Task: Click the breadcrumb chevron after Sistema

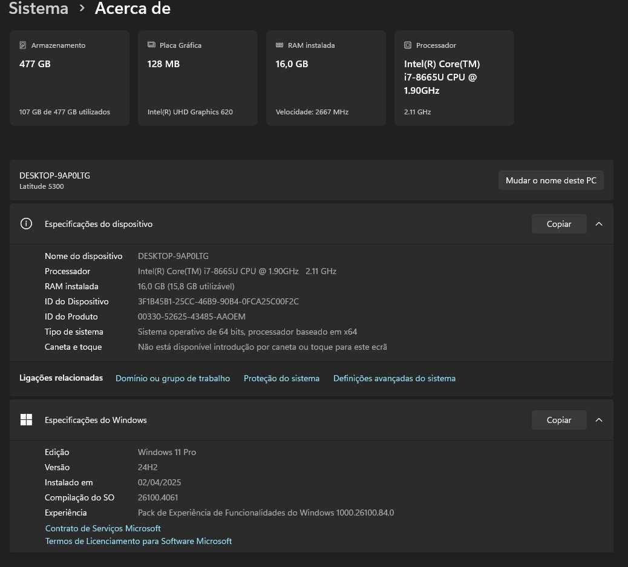Action: [x=82, y=8]
